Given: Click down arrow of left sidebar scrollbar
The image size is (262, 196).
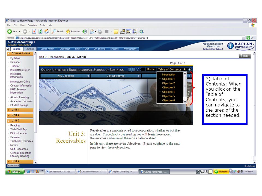Looking at the screenshot, I should pyautogui.click(x=35, y=162).
